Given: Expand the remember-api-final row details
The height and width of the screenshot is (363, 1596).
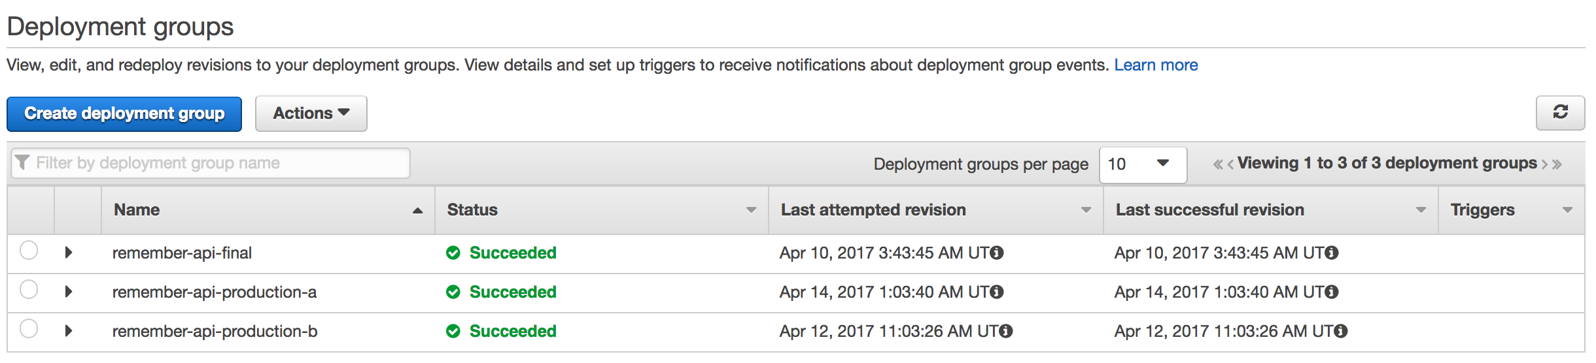Looking at the screenshot, I should click(69, 253).
